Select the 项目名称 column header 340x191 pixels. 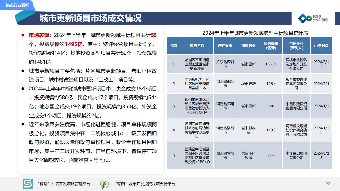(x=197, y=46)
